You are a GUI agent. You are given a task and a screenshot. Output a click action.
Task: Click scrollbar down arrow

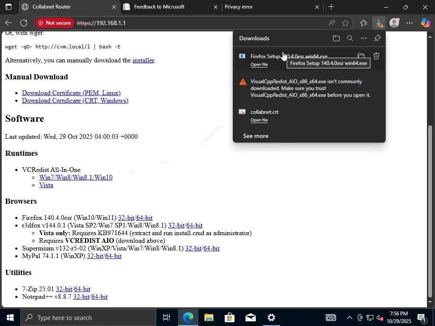[430, 302]
